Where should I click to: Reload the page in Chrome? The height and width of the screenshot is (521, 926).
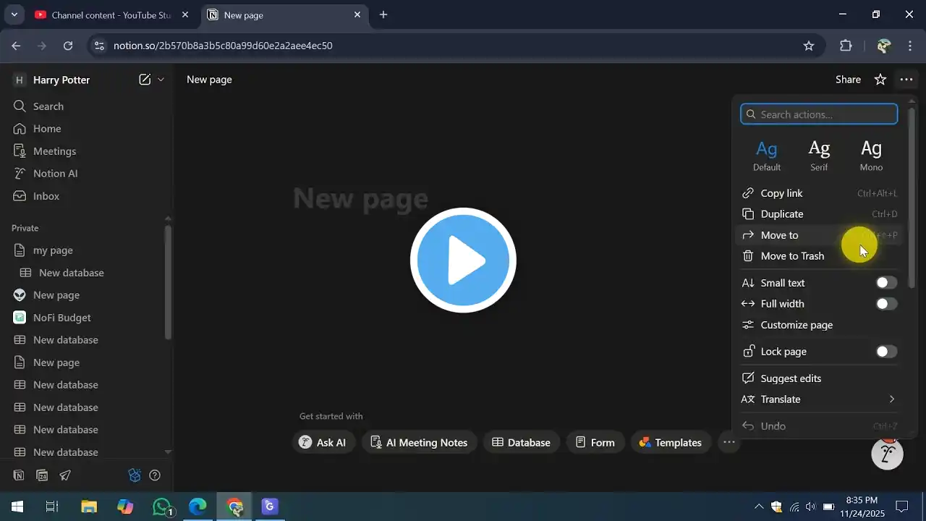[x=68, y=46]
